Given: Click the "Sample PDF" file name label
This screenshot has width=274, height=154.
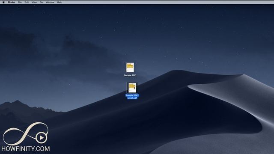Looking at the screenshot, I should pyautogui.click(x=130, y=75).
